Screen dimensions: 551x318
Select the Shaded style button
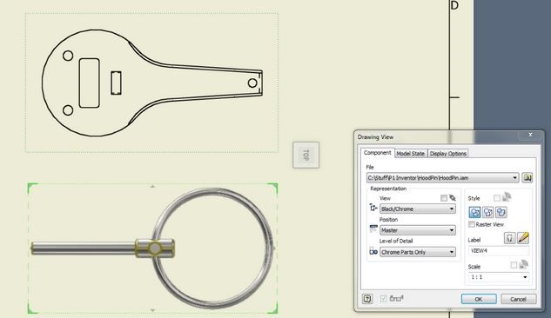coord(501,212)
